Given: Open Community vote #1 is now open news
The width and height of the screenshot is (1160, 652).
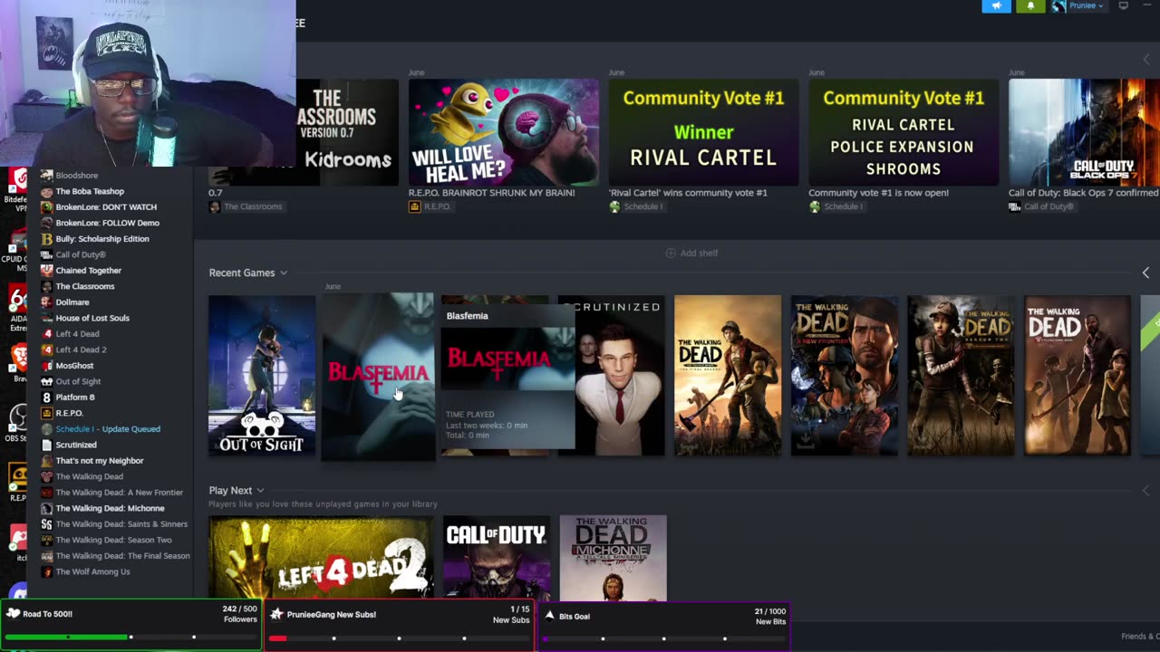Looking at the screenshot, I should coord(904,132).
